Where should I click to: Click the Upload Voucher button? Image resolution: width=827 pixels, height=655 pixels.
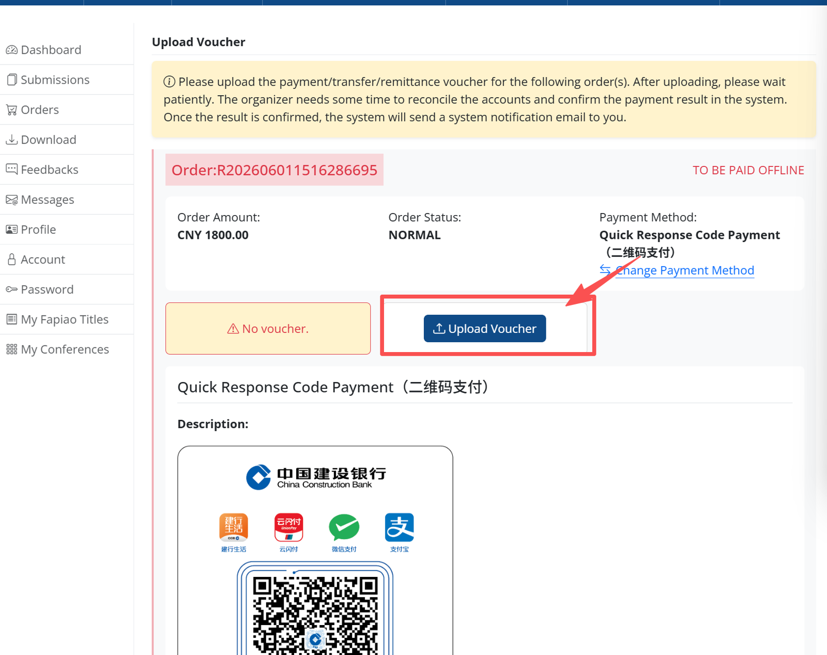pos(485,328)
